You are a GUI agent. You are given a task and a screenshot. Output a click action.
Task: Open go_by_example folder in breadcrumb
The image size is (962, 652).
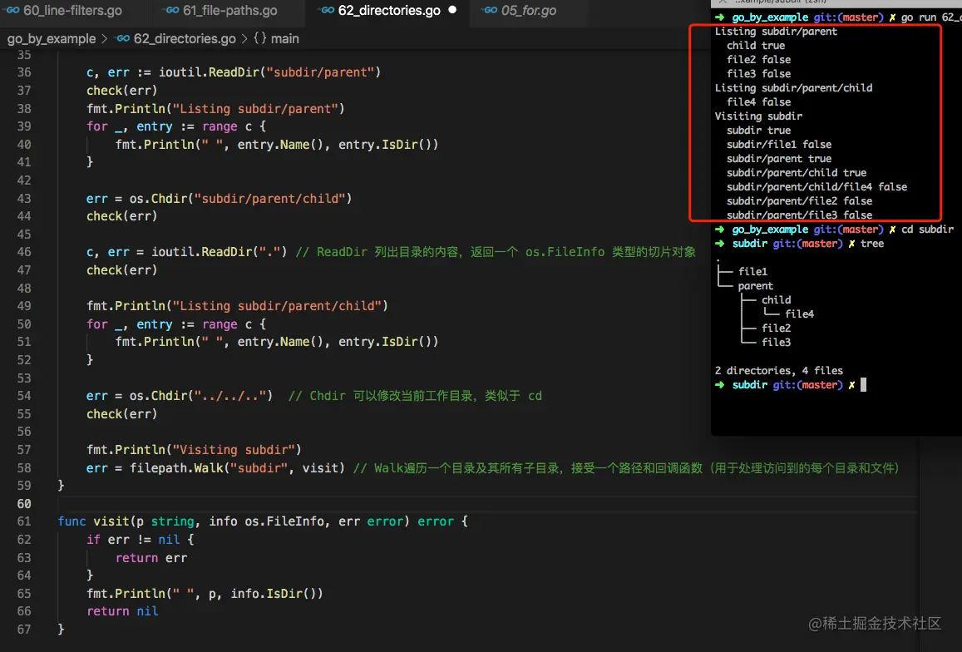52,39
